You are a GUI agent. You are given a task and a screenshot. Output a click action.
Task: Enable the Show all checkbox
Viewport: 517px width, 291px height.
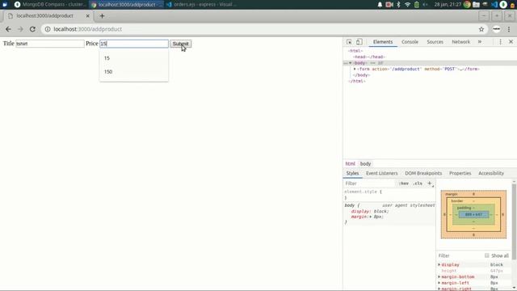(x=486, y=255)
